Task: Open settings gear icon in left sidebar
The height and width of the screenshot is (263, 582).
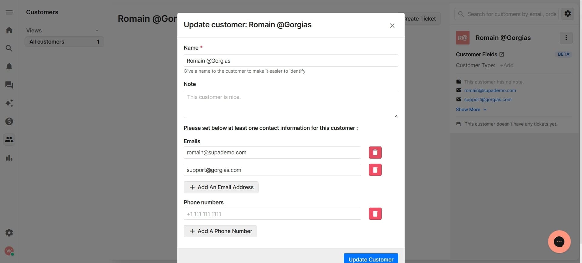Action: click(9, 233)
